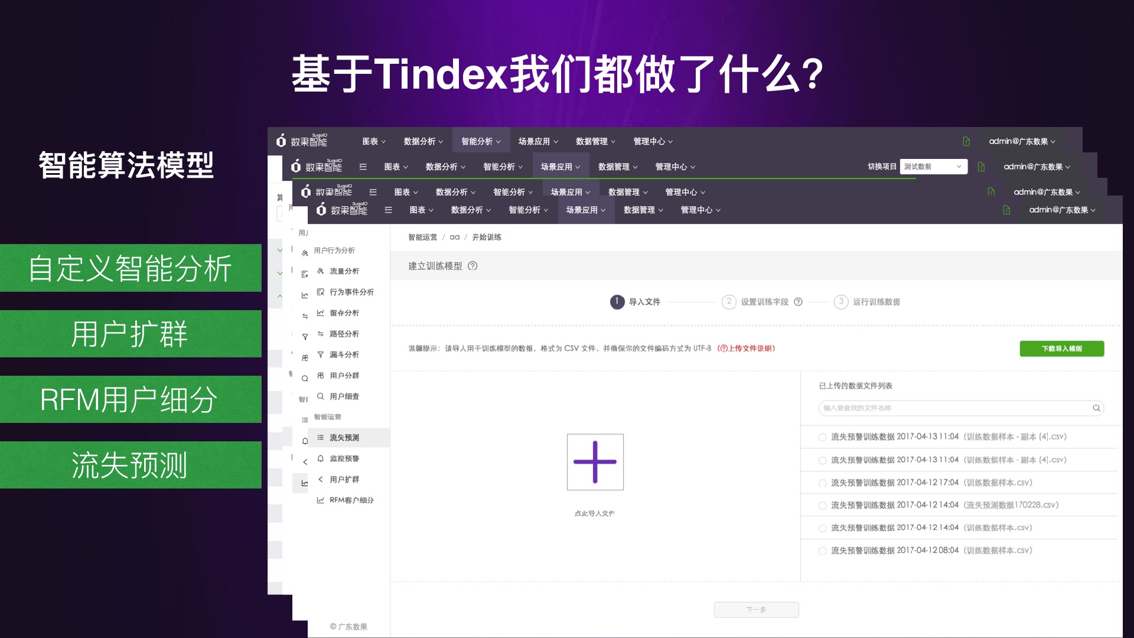Collapse sidebar with front window hamburger icon
1134x638 pixels.
point(388,210)
